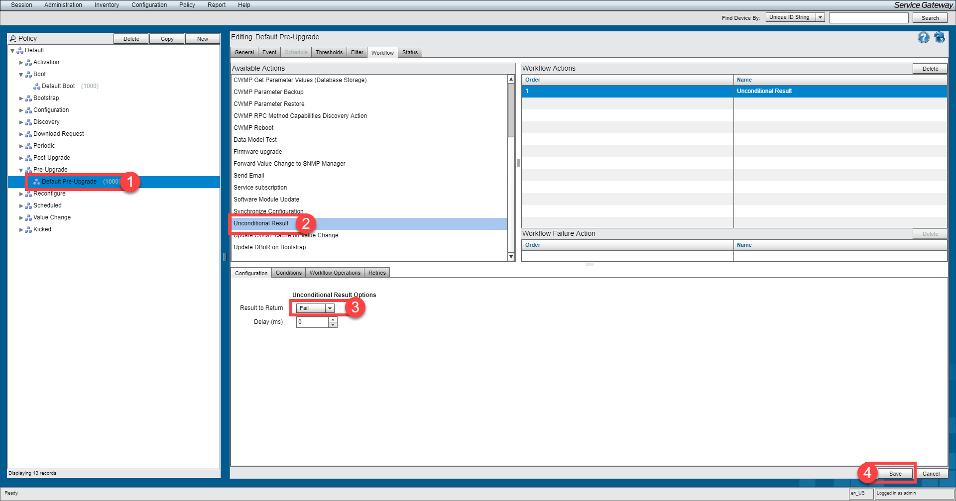The height and width of the screenshot is (501, 956).
Task: Switch to the Thresholds tab
Action: pyautogui.click(x=329, y=52)
